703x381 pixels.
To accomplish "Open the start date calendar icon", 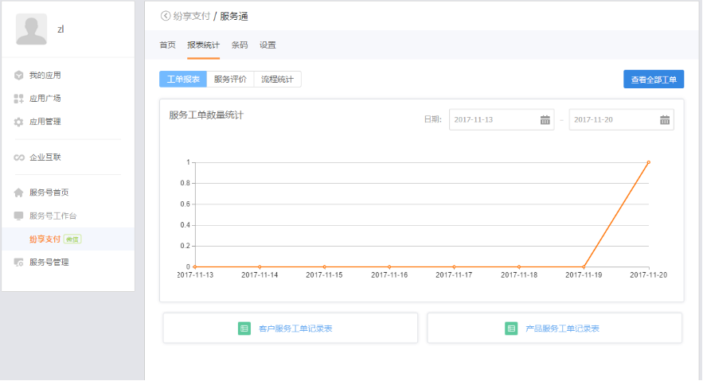I will pos(545,120).
